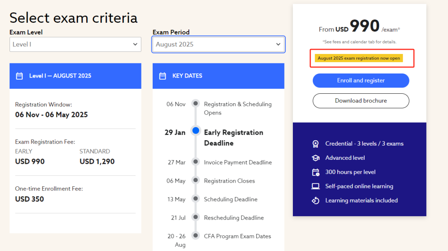This screenshot has height=251, width=448.
Task: Click the Download brochure button
Action: coord(361,101)
